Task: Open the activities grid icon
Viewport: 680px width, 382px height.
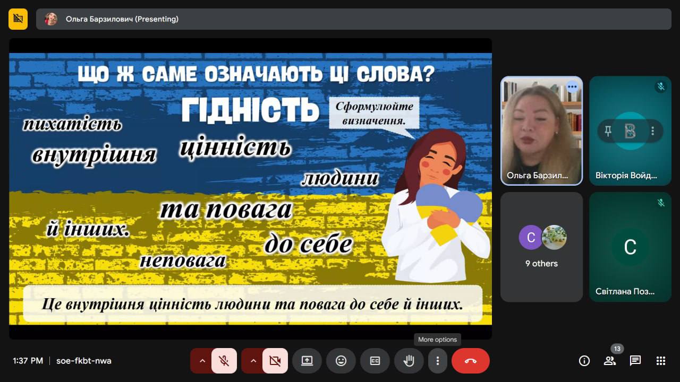Action: point(661,361)
